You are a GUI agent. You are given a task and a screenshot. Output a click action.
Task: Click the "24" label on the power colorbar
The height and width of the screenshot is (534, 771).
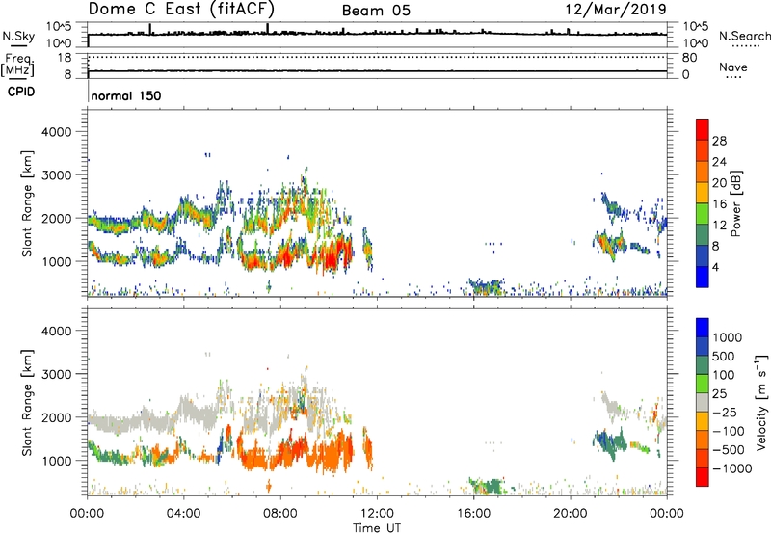(719, 162)
